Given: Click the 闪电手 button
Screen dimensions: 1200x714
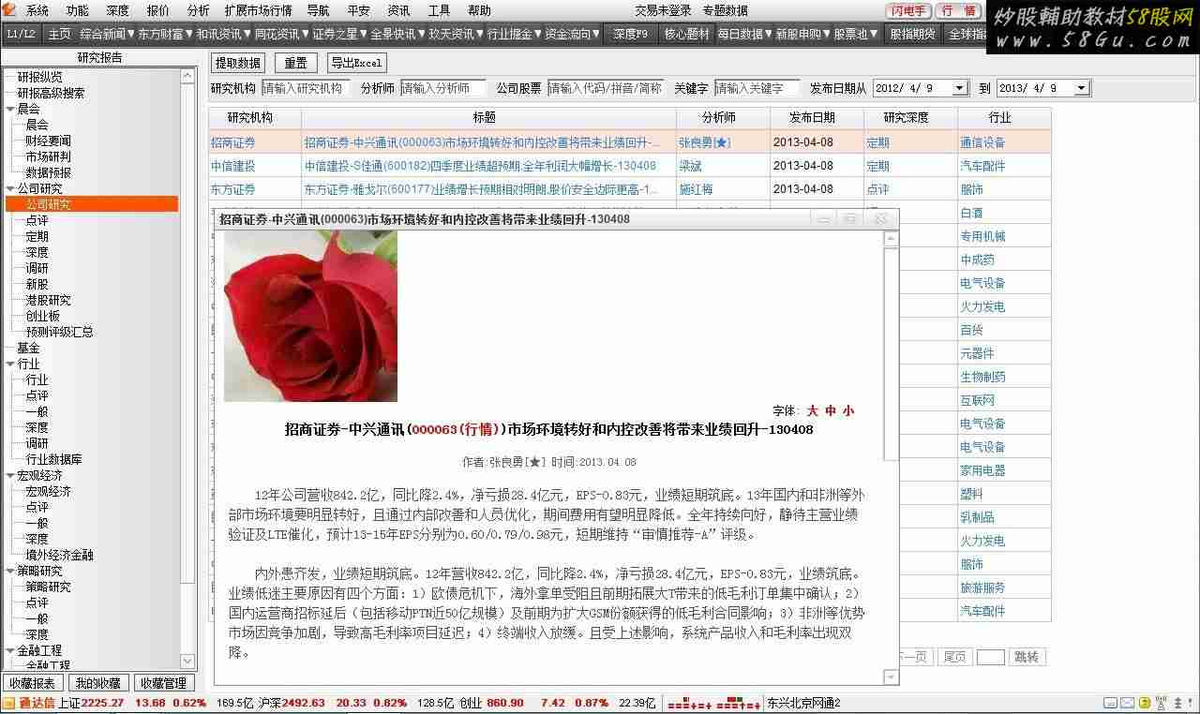Looking at the screenshot, I should coord(908,10).
